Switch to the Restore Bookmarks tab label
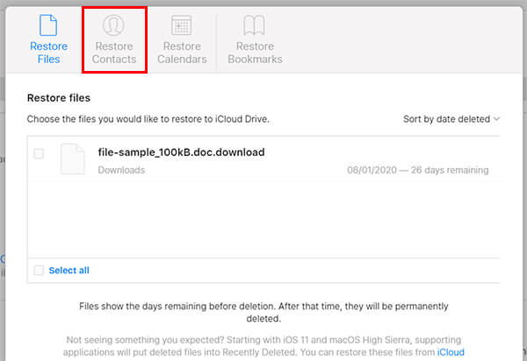The width and height of the screenshot is (527, 361). tap(255, 53)
